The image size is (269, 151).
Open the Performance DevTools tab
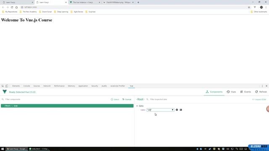pyautogui.click(x=59, y=86)
